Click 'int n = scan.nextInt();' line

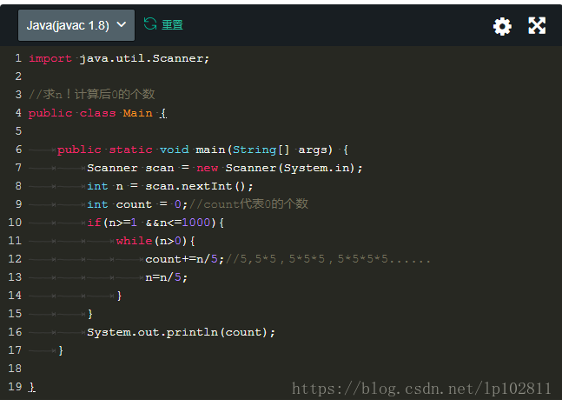coord(170,187)
